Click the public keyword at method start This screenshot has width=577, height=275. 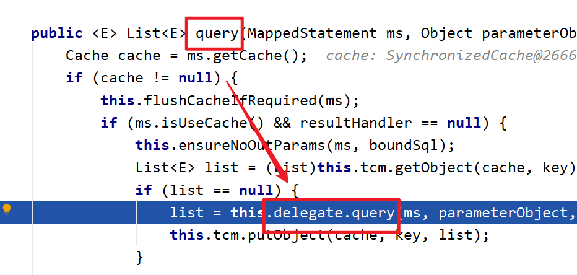(x=57, y=33)
